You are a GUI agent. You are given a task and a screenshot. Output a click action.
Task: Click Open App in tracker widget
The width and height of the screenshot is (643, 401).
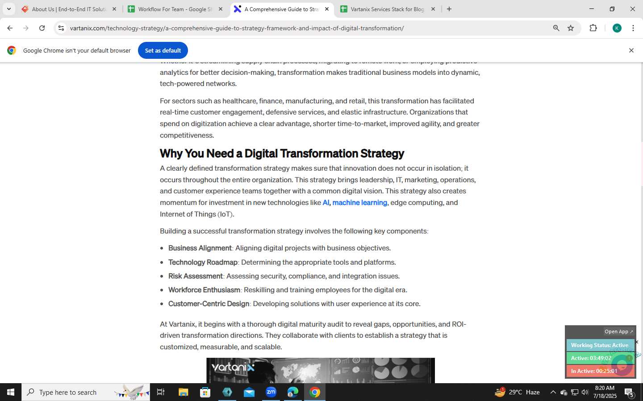(619, 331)
